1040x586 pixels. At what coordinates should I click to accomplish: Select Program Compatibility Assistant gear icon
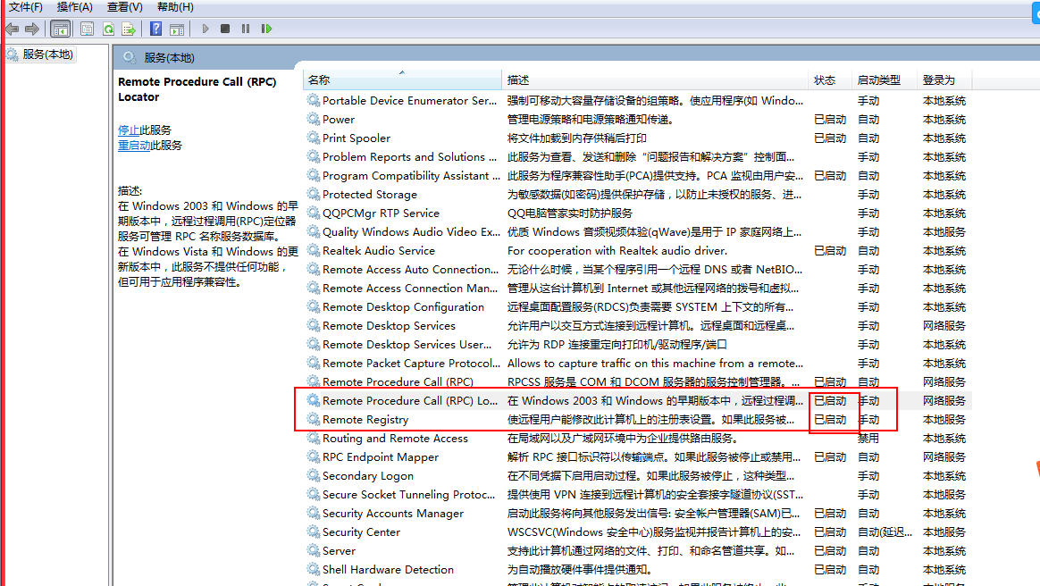pos(313,175)
